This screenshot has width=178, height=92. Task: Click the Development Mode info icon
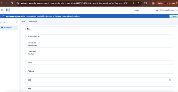pyautogui.click(x=3, y=16)
